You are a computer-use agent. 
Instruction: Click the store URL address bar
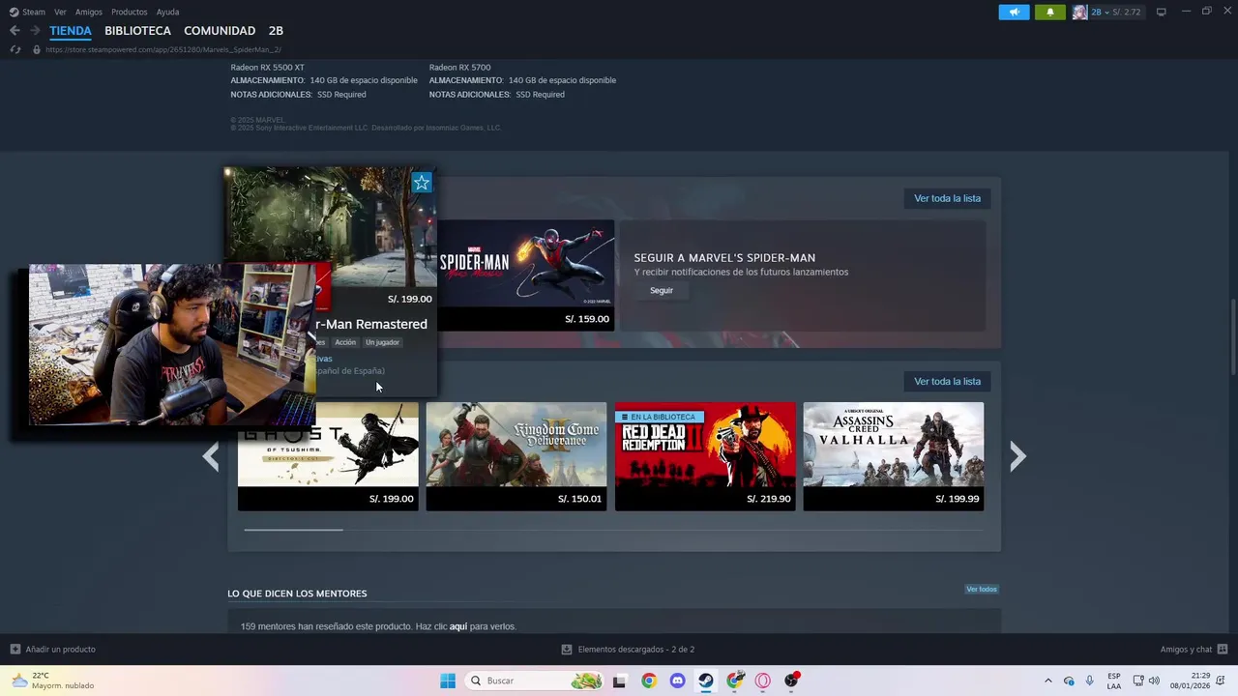162,49
